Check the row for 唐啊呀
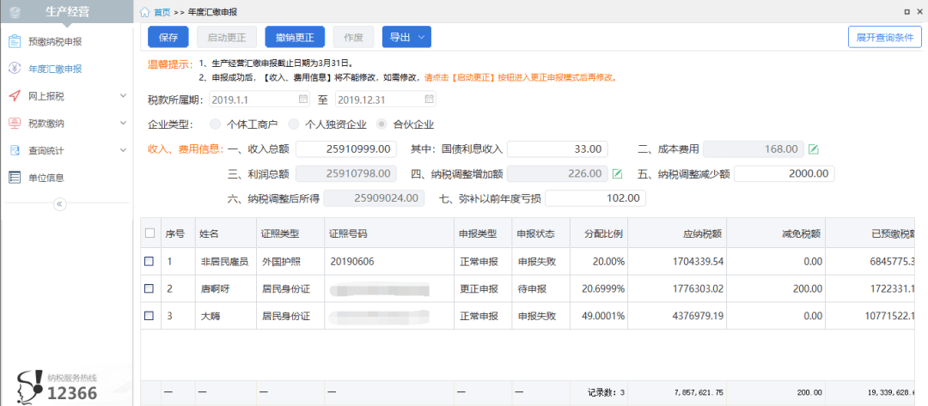Screen dimensions: 928x406 coord(150,288)
